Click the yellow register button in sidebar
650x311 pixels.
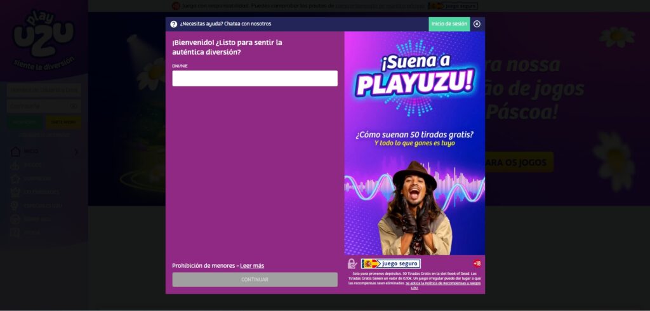coord(63,122)
